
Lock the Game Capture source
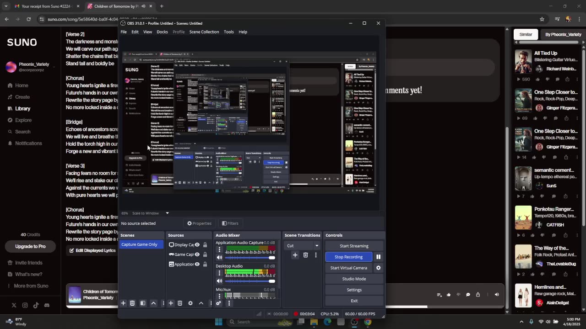tap(205, 255)
